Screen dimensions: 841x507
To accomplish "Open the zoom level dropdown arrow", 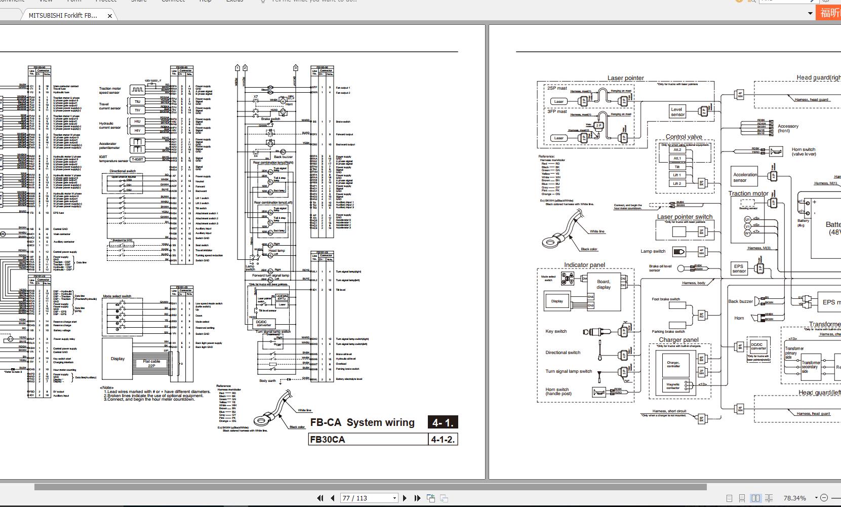I will click(x=816, y=498).
